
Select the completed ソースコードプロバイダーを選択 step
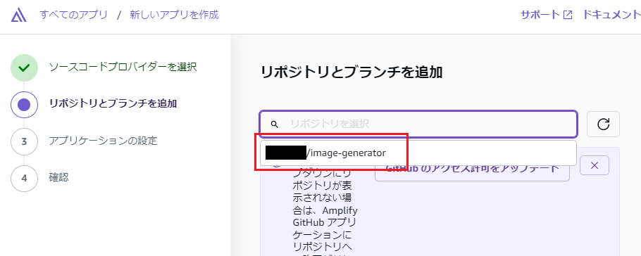123,67
